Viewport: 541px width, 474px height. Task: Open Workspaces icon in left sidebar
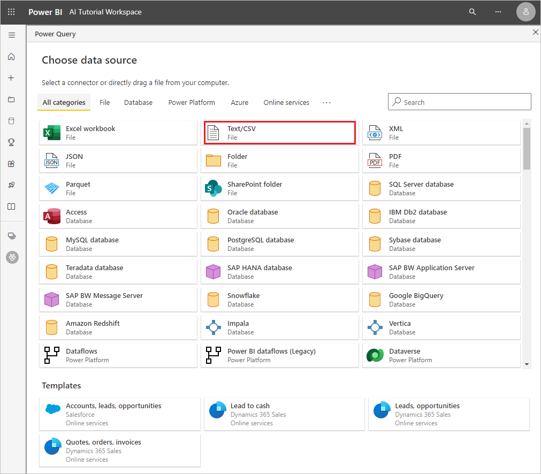point(11,235)
